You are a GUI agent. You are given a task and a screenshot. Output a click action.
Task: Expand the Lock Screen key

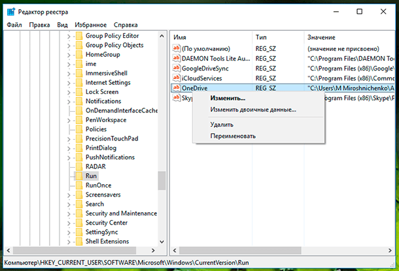coord(69,93)
